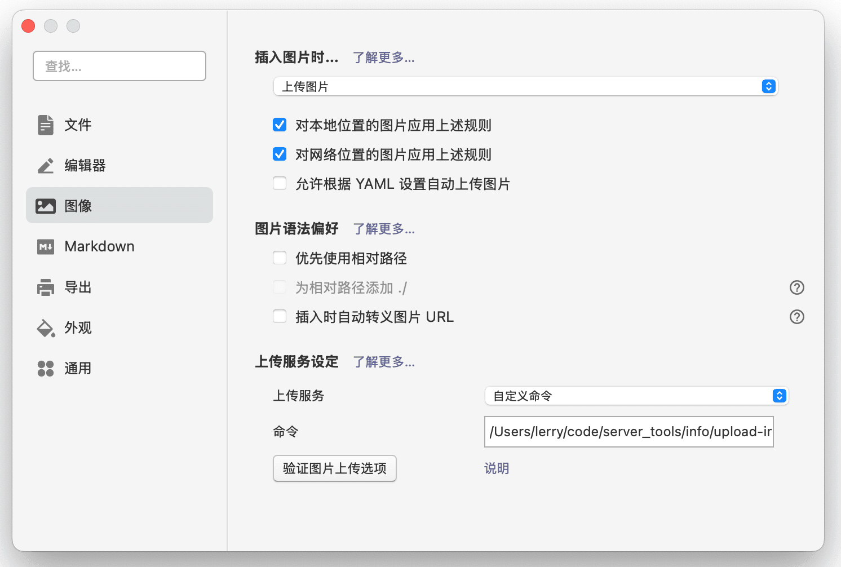Open help icon for 为相对路径添加 ./

pyautogui.click(x=796, y=287)
